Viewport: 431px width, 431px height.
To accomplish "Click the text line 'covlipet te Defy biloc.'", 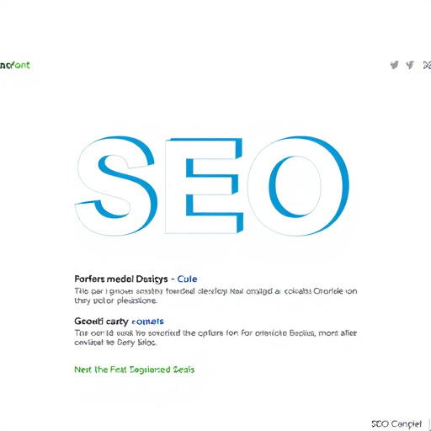I will point(115,343).
